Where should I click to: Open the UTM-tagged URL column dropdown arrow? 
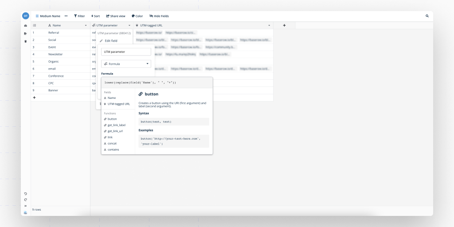tap(269, 25)
